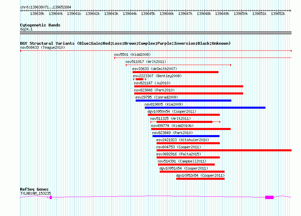This screenshot has height=216, width=301.
Task: Click the nsv819805 (Kim2009) label
Action: (164, 104)
